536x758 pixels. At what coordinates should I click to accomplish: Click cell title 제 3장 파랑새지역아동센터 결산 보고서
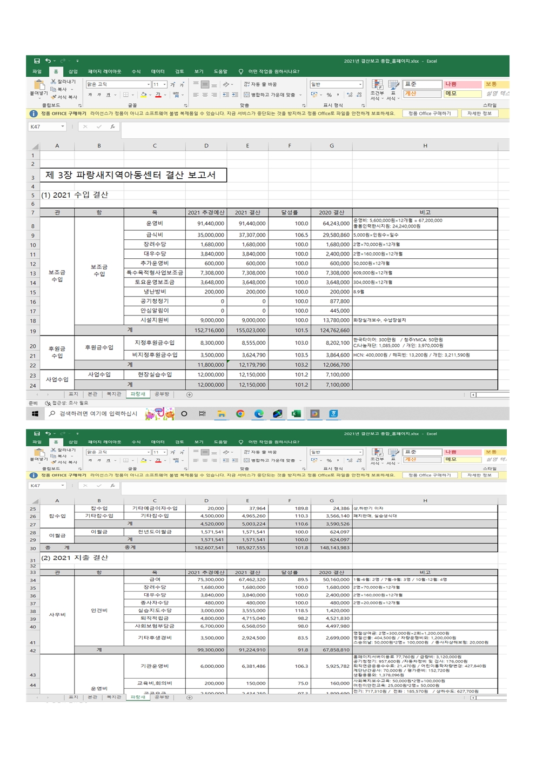click(133, 175)
